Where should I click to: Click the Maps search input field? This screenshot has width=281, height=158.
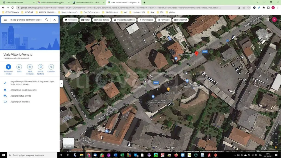click(26, 20)
